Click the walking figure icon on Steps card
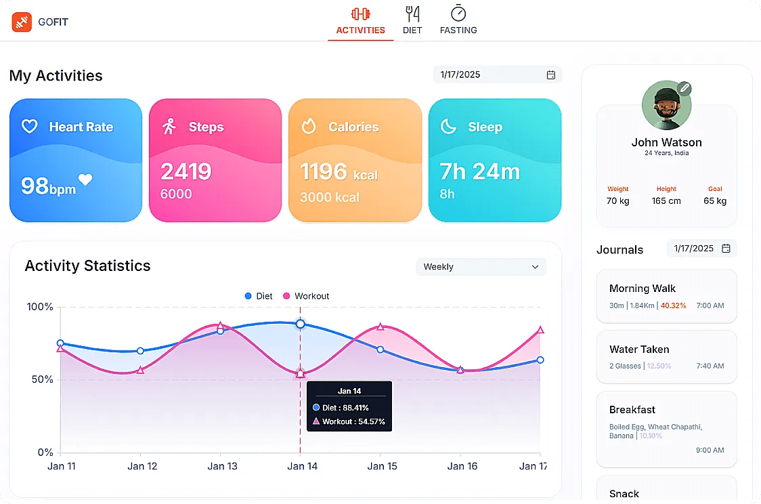 pyautogui.click(x=170, y=127)
